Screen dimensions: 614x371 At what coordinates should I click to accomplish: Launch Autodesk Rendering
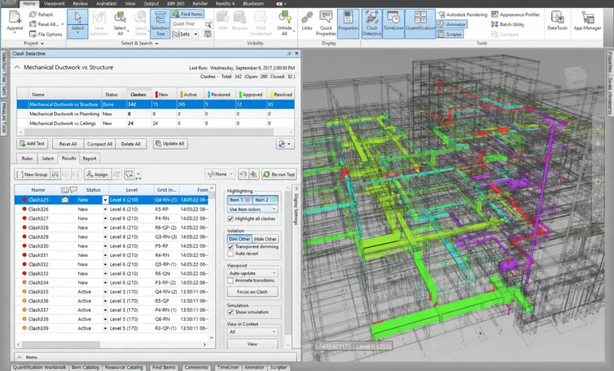coord(462,14)
